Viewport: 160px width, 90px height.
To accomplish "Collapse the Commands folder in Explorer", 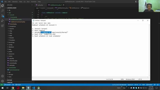I will 13,17.
